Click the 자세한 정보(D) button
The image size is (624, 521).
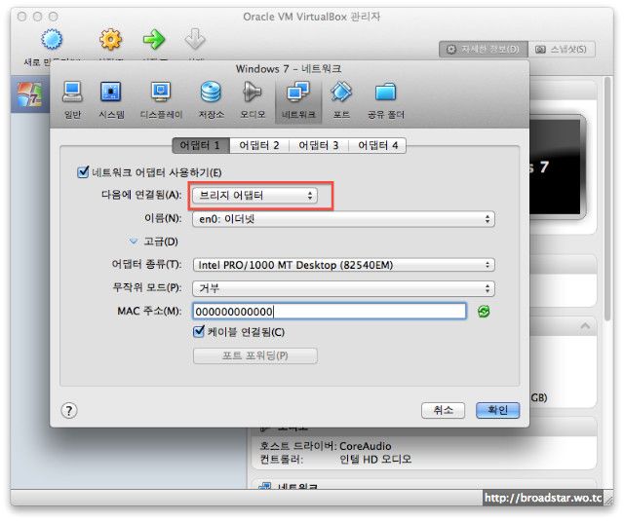(484, 50)
